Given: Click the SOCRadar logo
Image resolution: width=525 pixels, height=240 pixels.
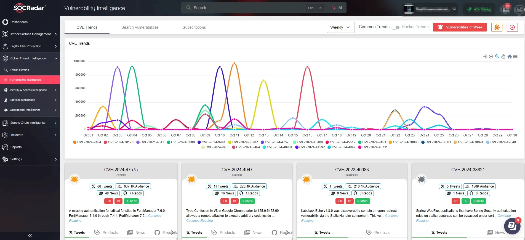Looking at the screenshot, I should click(30, 8).
